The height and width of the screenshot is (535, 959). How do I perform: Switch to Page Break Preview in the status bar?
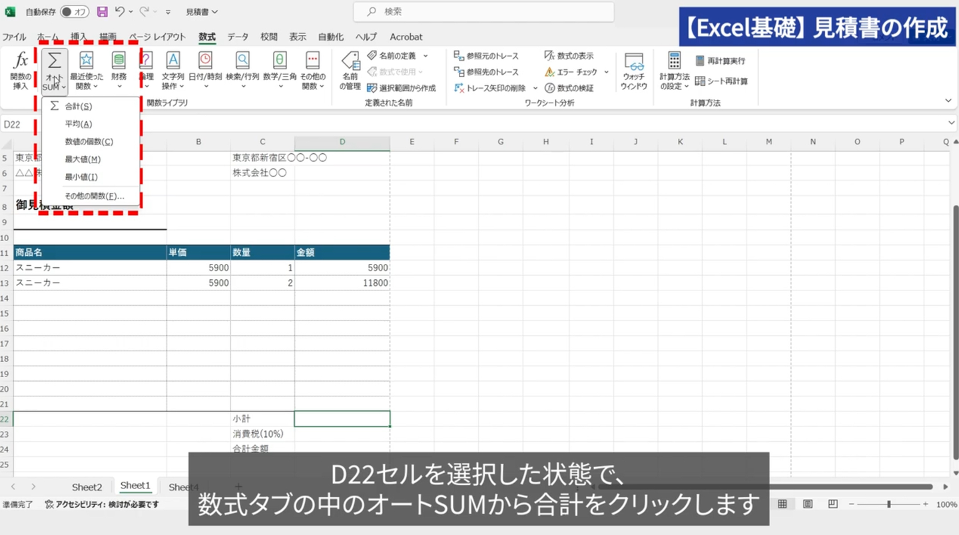pos(832,504)
